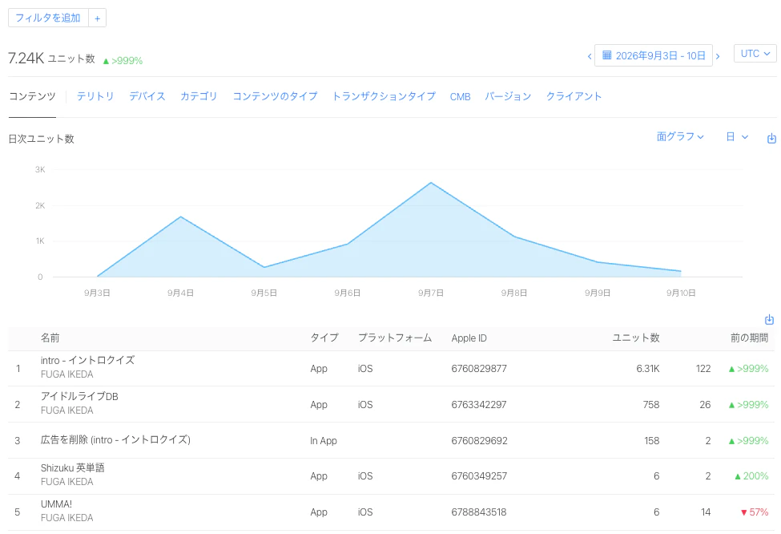Open the intro - イントロクイズ app row
The image size is (781, 534).
point(391,369)
